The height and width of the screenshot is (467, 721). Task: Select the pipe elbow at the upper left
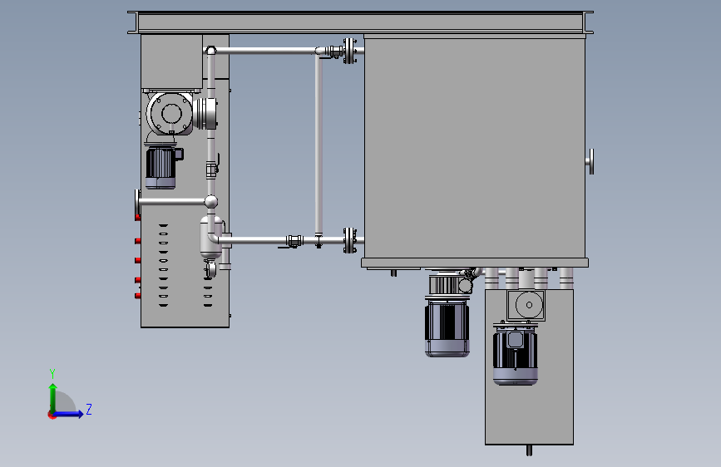(210, 50)
